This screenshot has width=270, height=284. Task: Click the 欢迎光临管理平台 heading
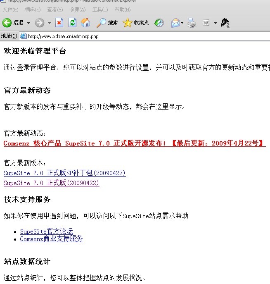click(35, 51)
